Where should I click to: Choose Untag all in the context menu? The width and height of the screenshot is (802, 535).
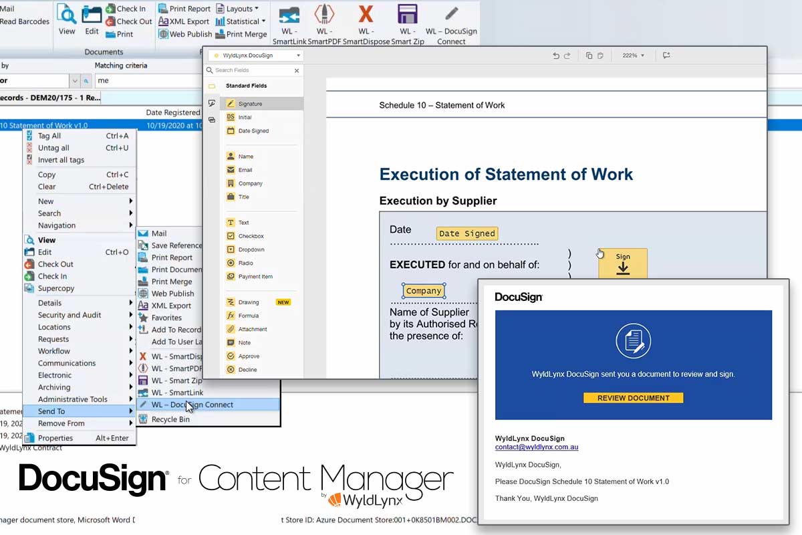(x=80, y=148)
